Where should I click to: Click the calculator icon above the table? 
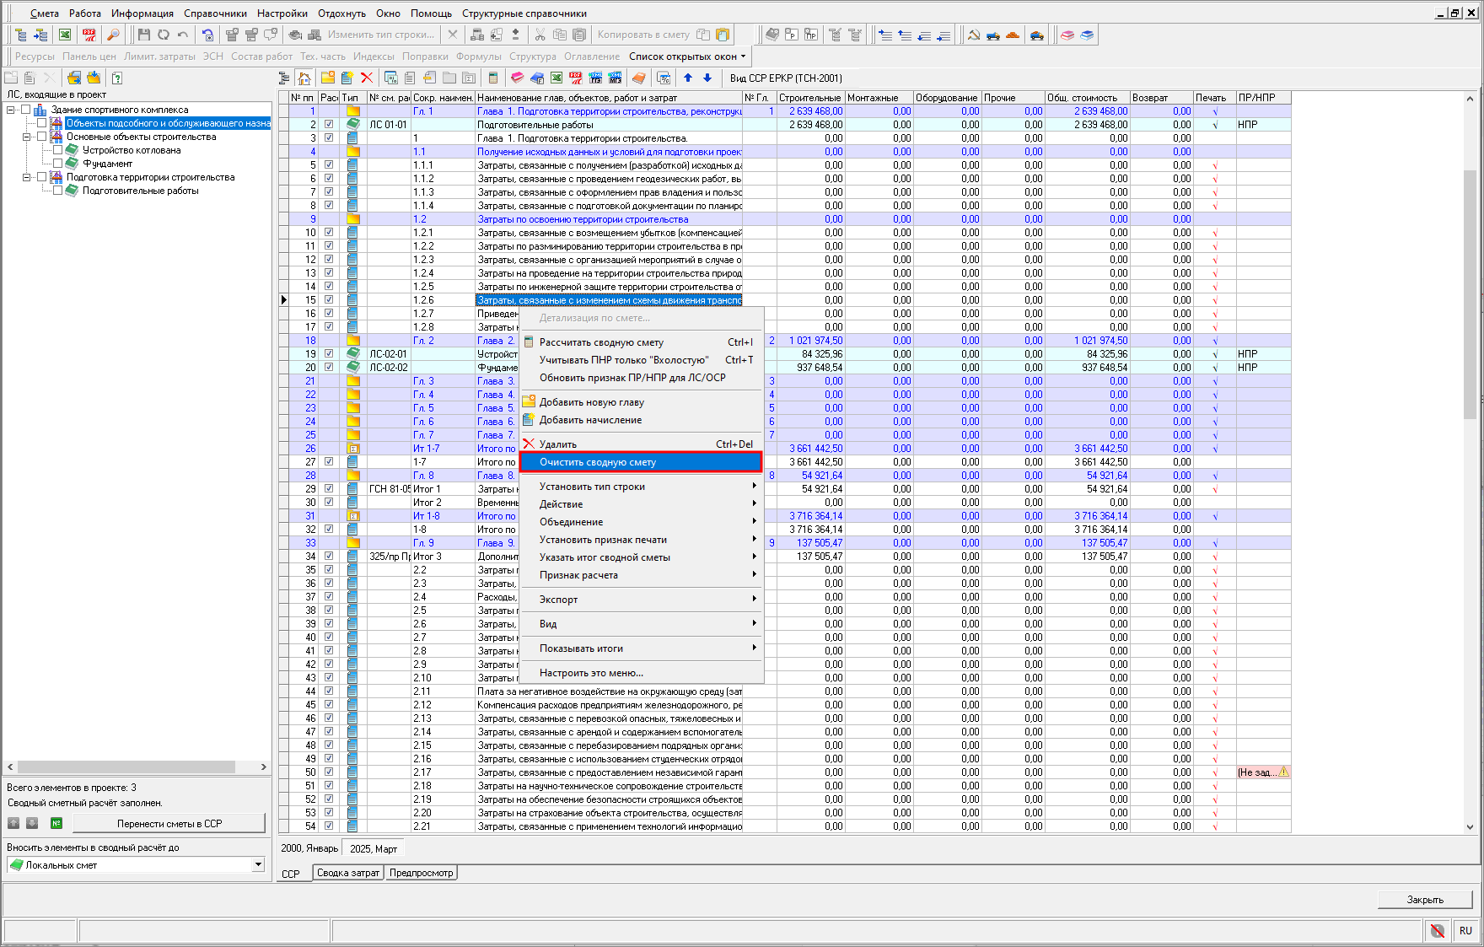click(493, 78)
